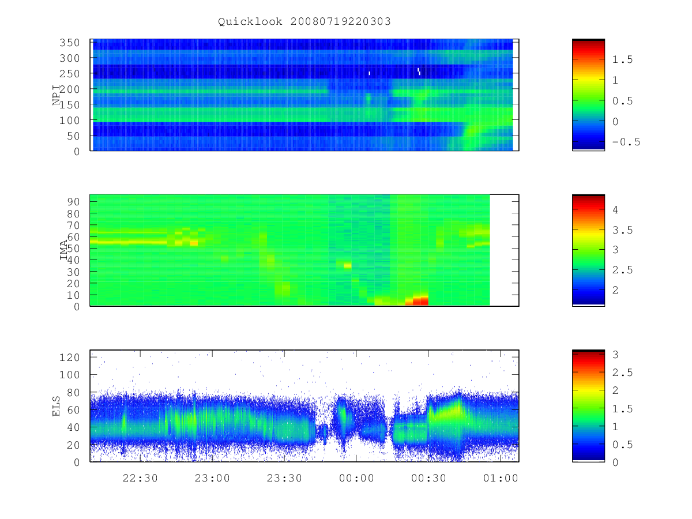This screenshot has height=519, width=692.
Task: Click the 23:30 time tick label
Action: click(x=284, y=478)
